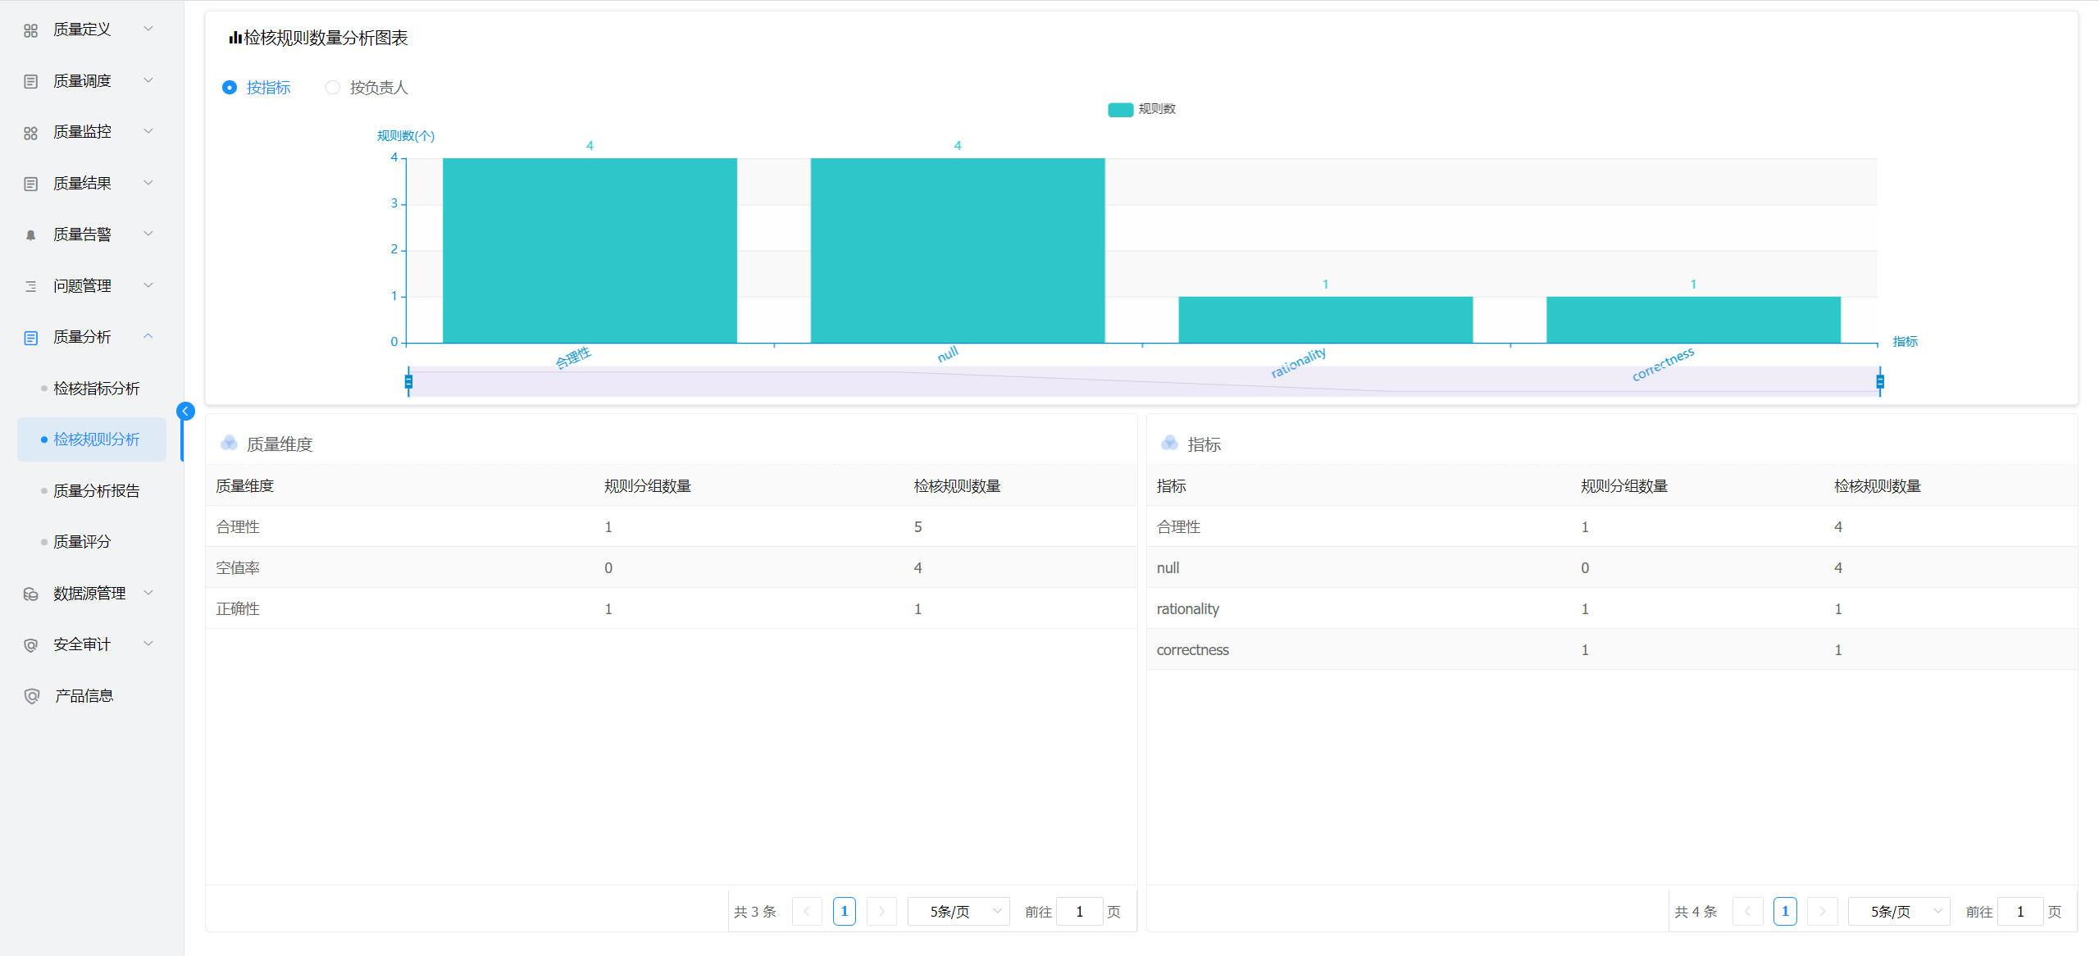Open 5条/页 dropdown in 质量维度 table
Image resolution: width=2099 pixels, height=956 pixels.
[958, 911]
